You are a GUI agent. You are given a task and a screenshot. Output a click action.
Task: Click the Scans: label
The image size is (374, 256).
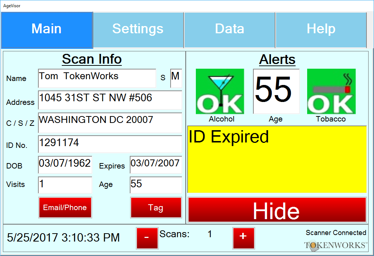click(x=175, y=234)
